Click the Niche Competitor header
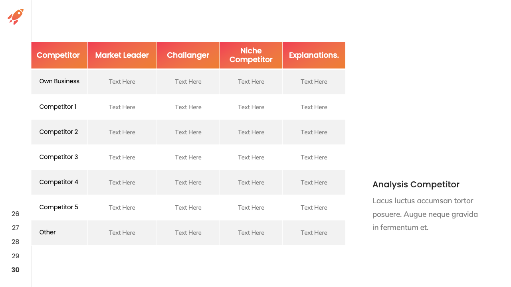 [251, 55]
